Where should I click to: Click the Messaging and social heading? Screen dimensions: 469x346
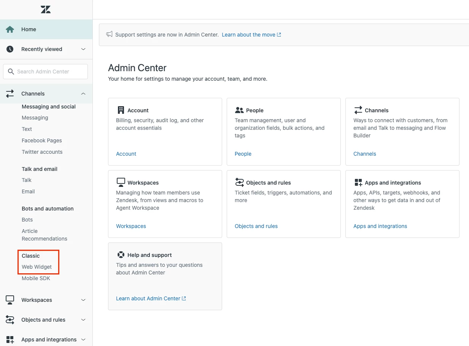tap(49, 107)
